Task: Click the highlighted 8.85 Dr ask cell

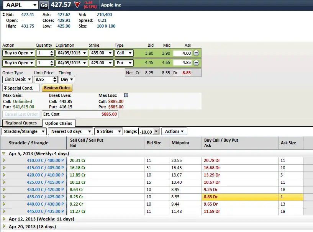Action: click(240, 197)
